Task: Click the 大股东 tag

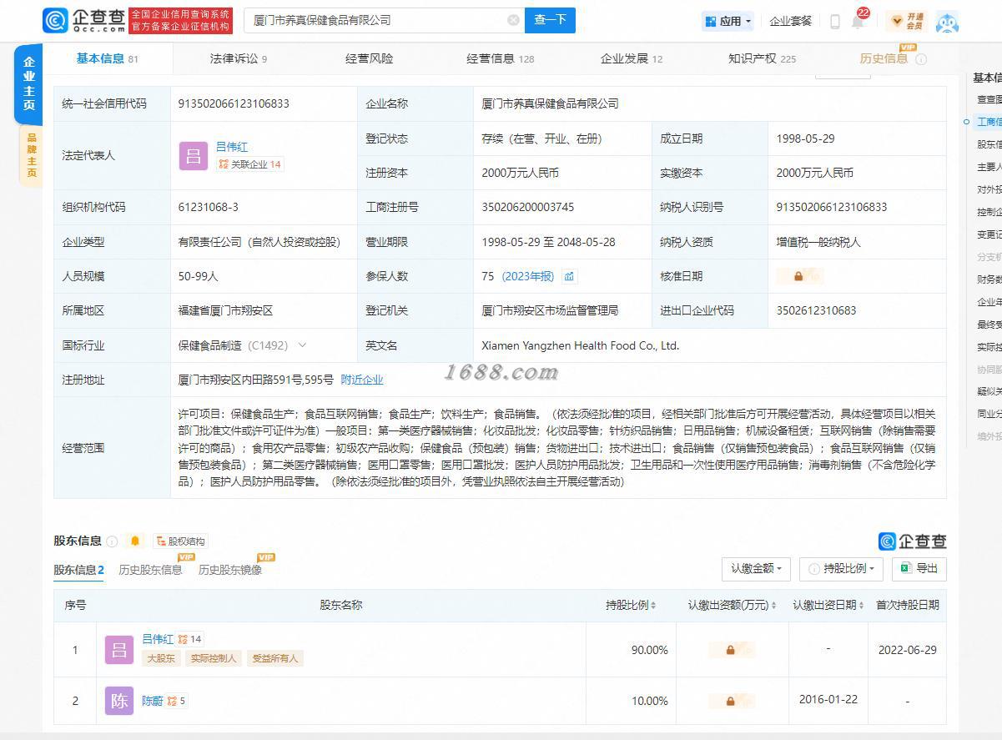Action: [x=161, y=658]
